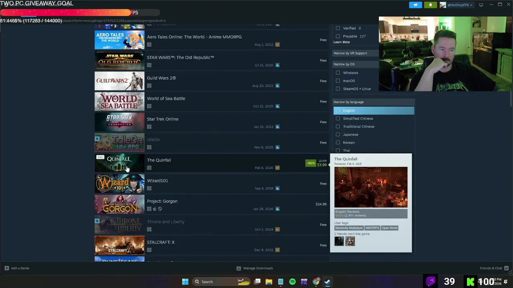Click the Add a Game plus icon
This screenshot has width=513, height=288.
pyautogui.click(x=7, y=268)
